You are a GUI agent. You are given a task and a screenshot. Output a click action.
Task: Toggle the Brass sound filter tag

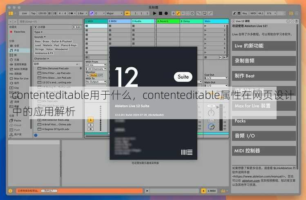point(46,41)
